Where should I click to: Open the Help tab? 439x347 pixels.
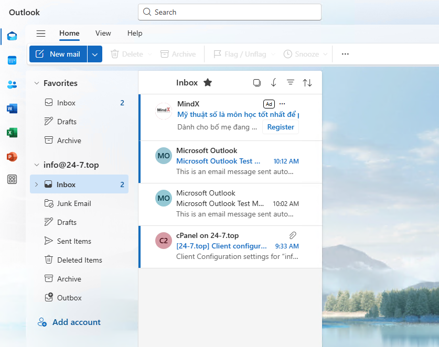tap(135, 34)
